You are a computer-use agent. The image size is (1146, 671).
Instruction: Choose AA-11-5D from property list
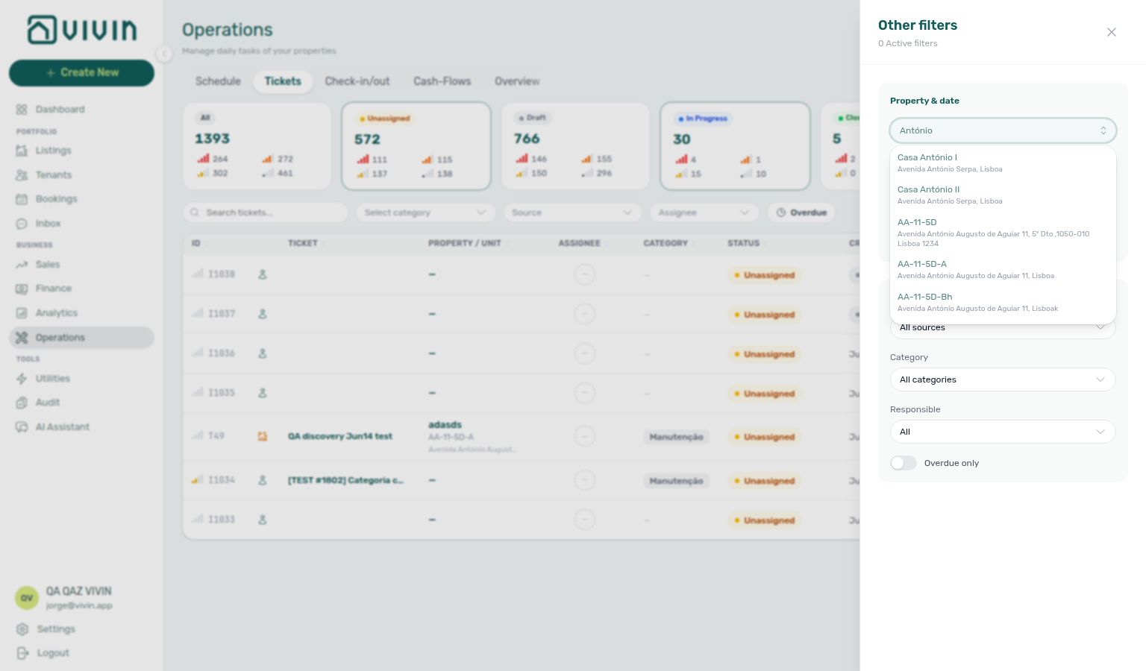tap(1003, 233)
